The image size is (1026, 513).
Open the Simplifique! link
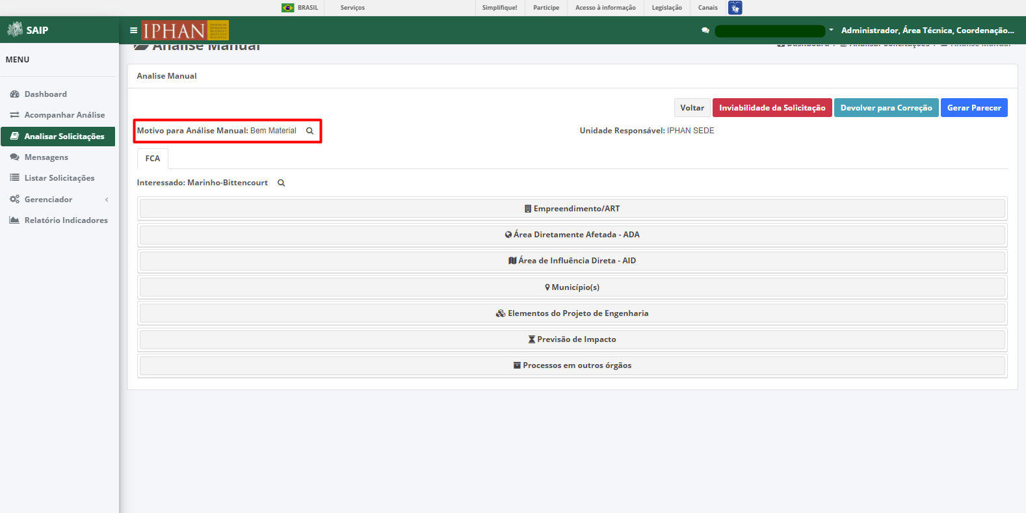click(x=500, y=8)
